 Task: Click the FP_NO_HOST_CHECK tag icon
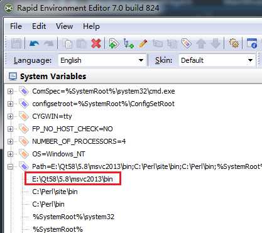click(x=24, y=129)
